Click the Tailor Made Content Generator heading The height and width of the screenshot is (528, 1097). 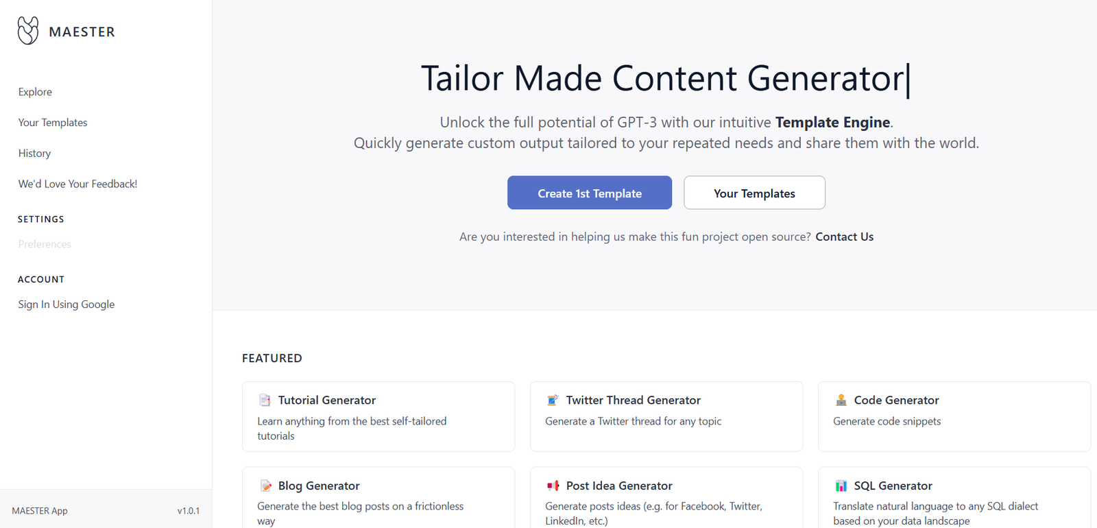(x=662, y=78)
